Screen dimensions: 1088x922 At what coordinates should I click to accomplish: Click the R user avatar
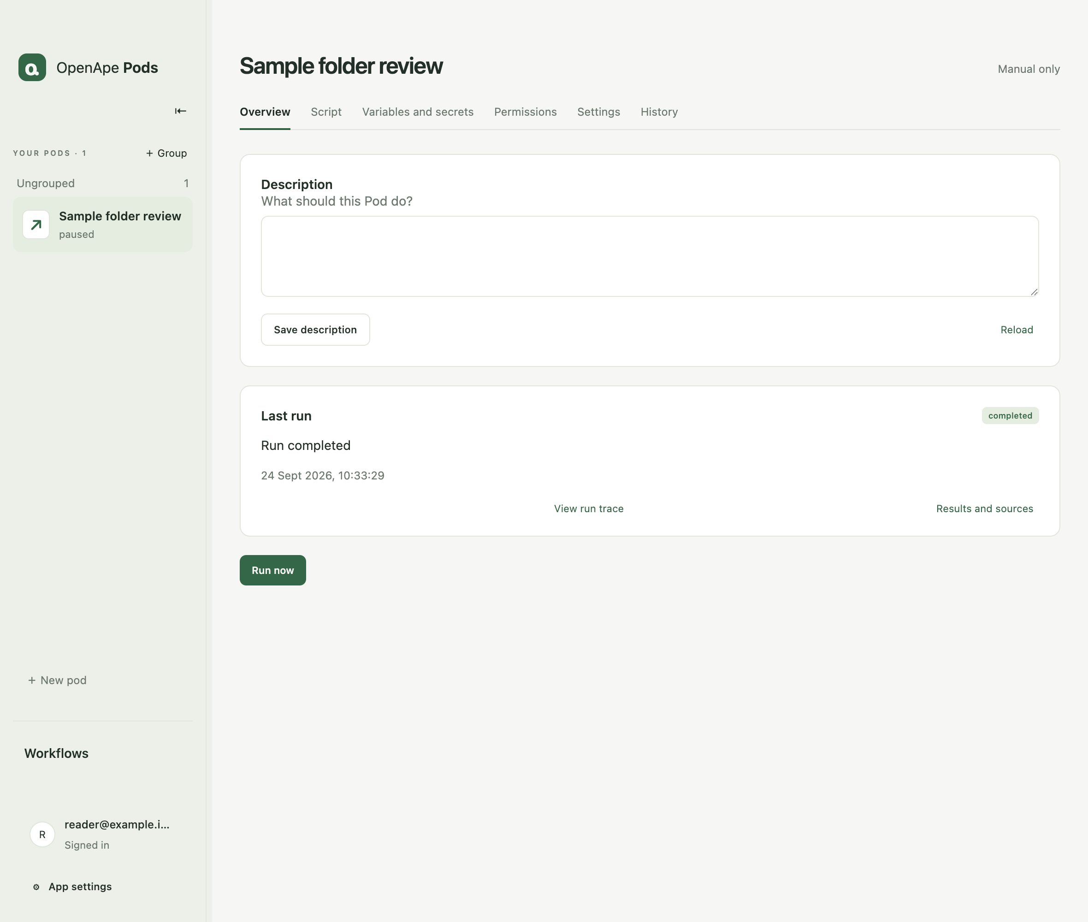42,834
